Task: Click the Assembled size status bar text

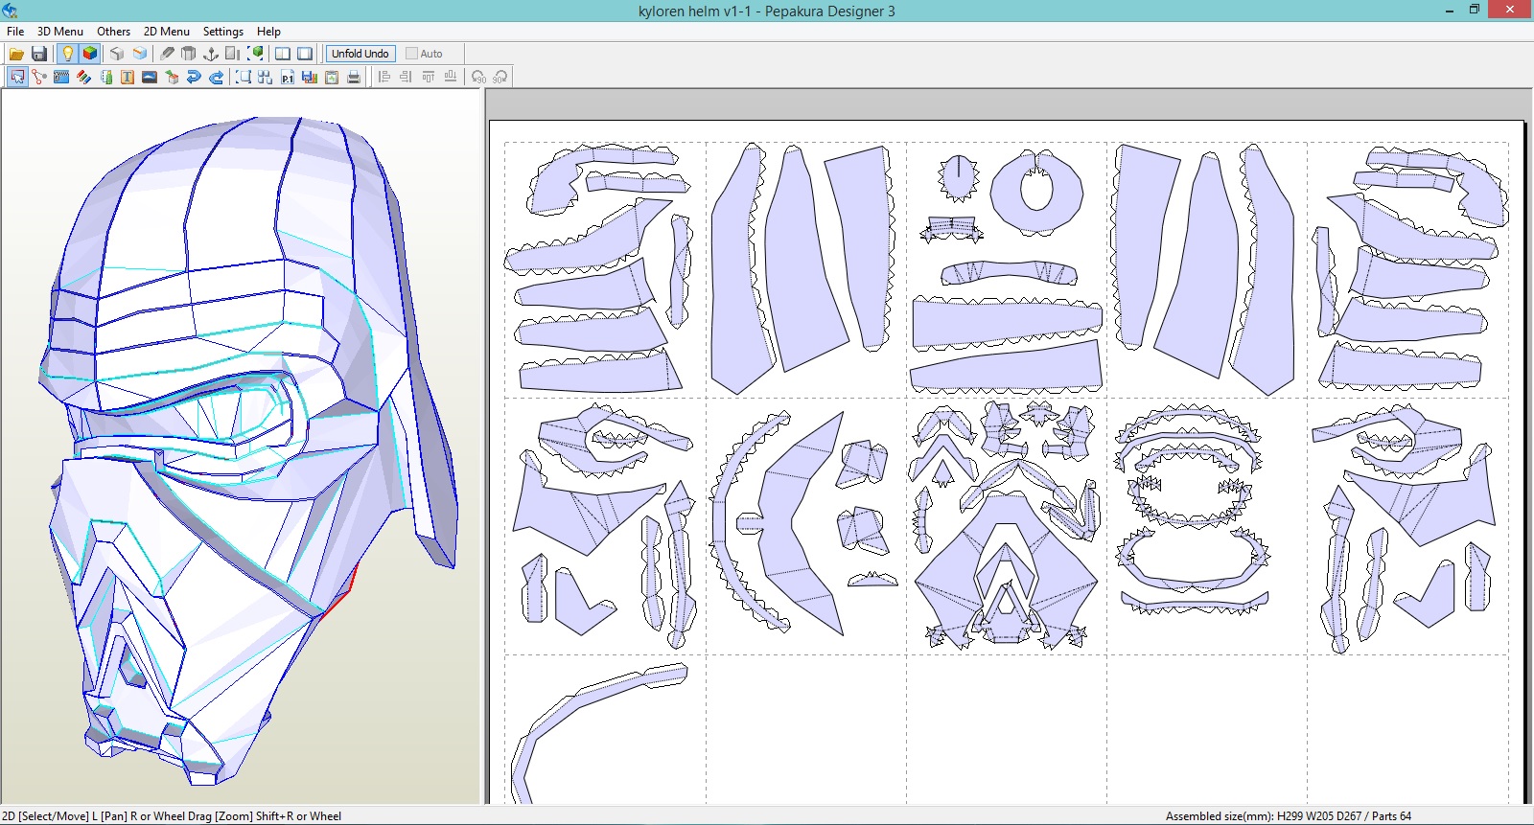Action: tap(1289, 816)
